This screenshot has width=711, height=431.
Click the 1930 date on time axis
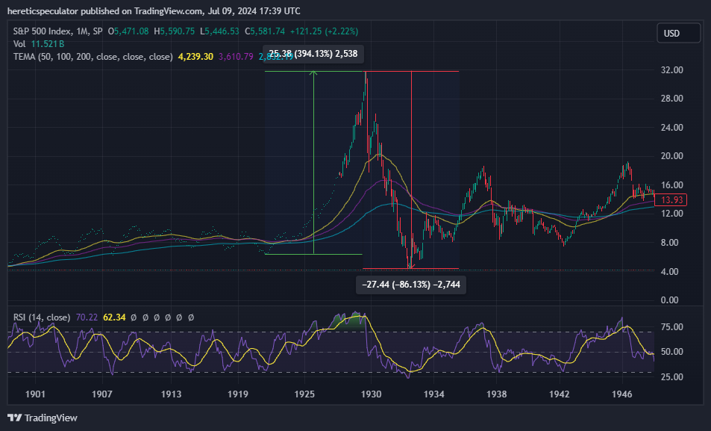(371, 394)
